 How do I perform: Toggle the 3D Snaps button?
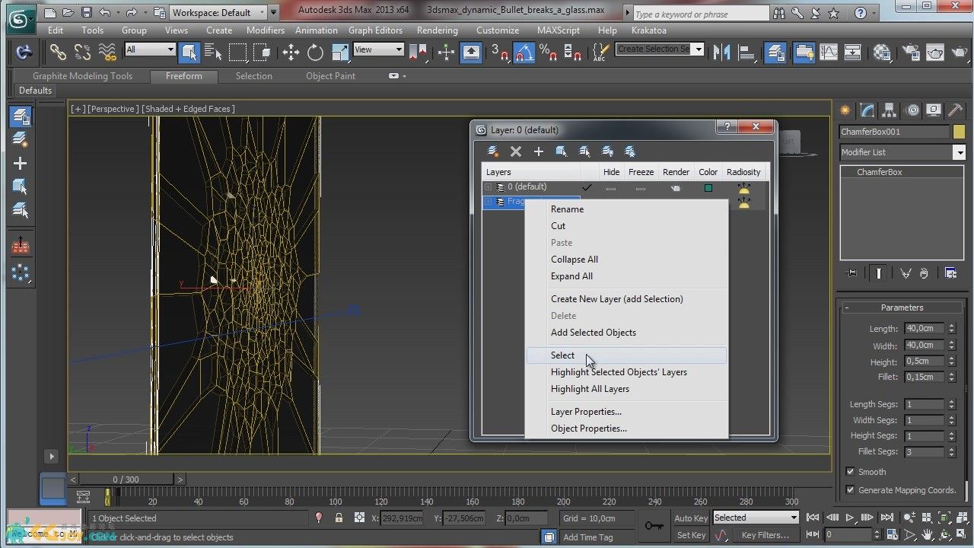[x=500, y=52]
